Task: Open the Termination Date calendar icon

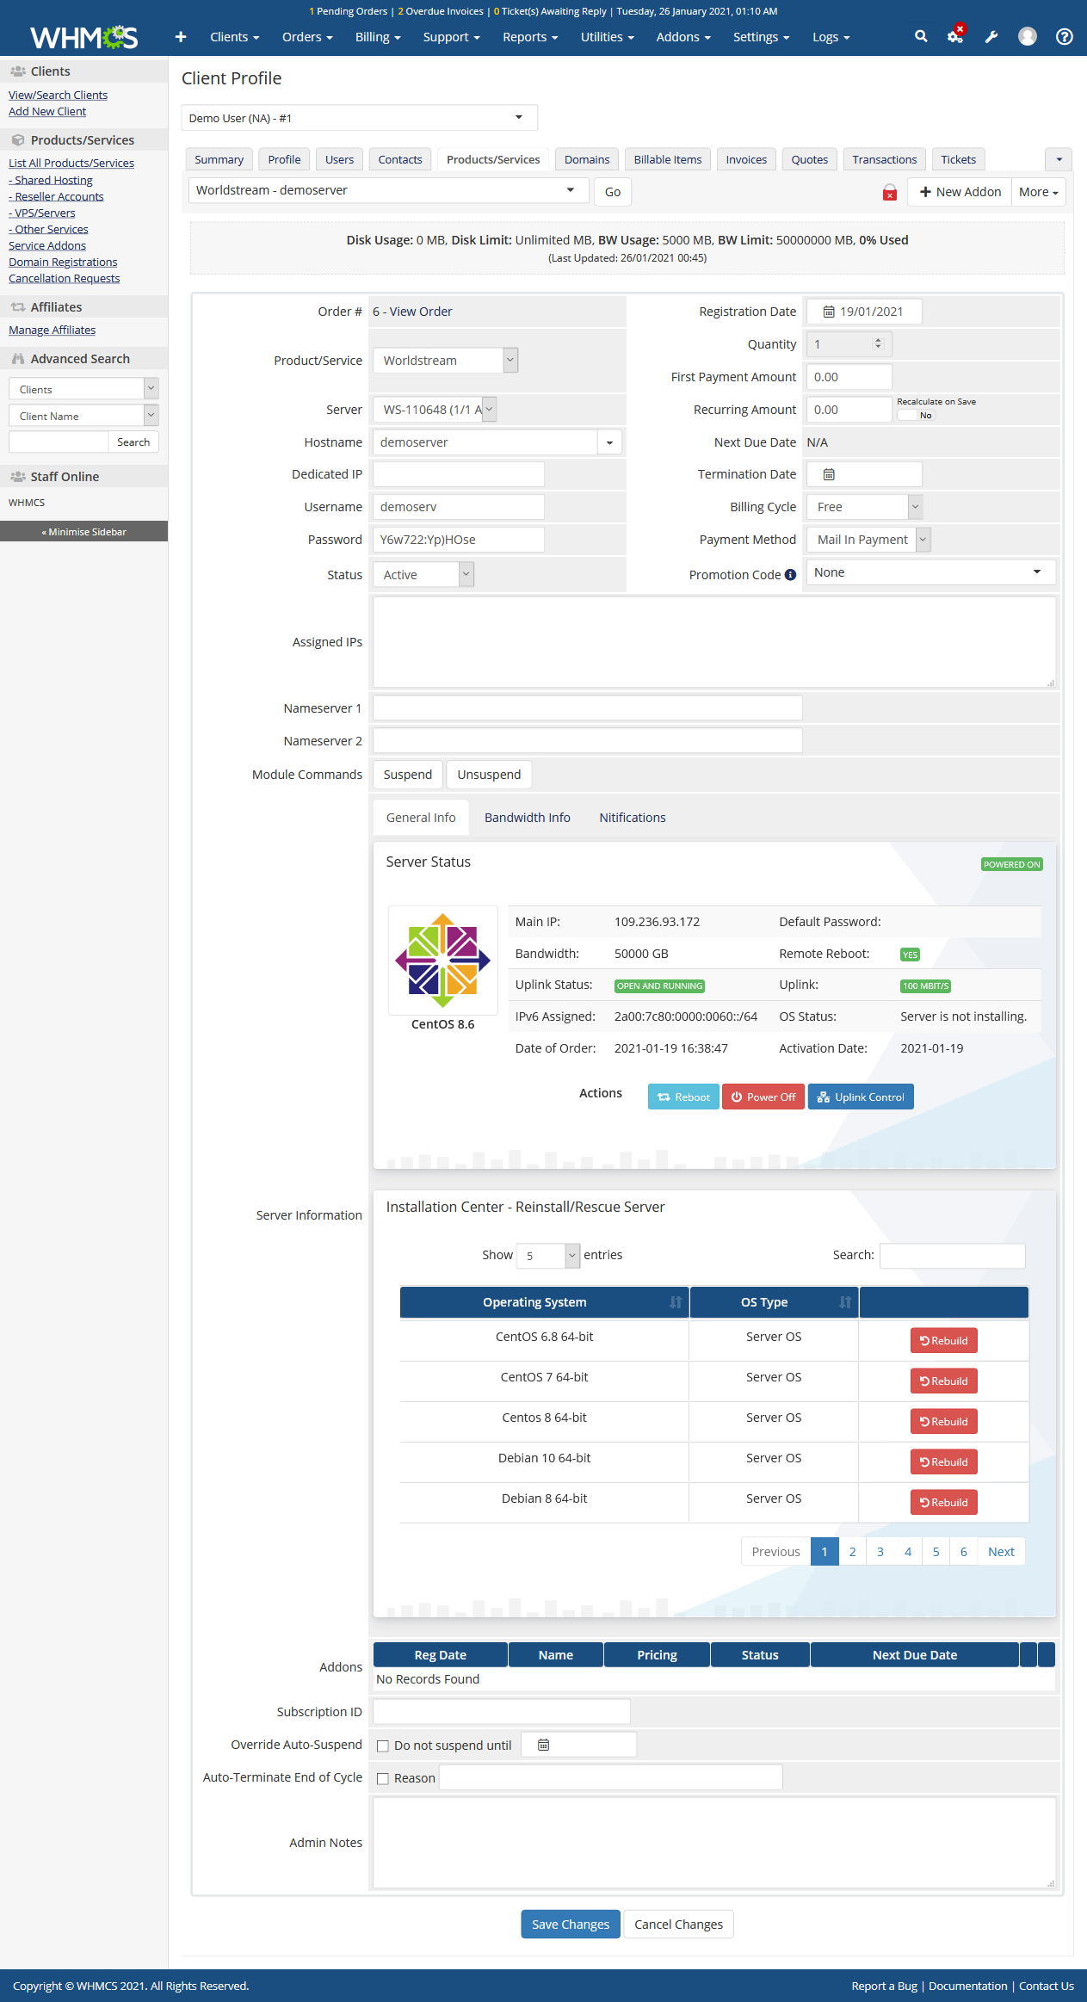Action: tap(829, 474)
